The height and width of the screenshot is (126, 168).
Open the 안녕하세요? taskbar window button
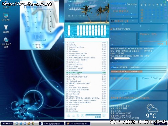[52, 124]
